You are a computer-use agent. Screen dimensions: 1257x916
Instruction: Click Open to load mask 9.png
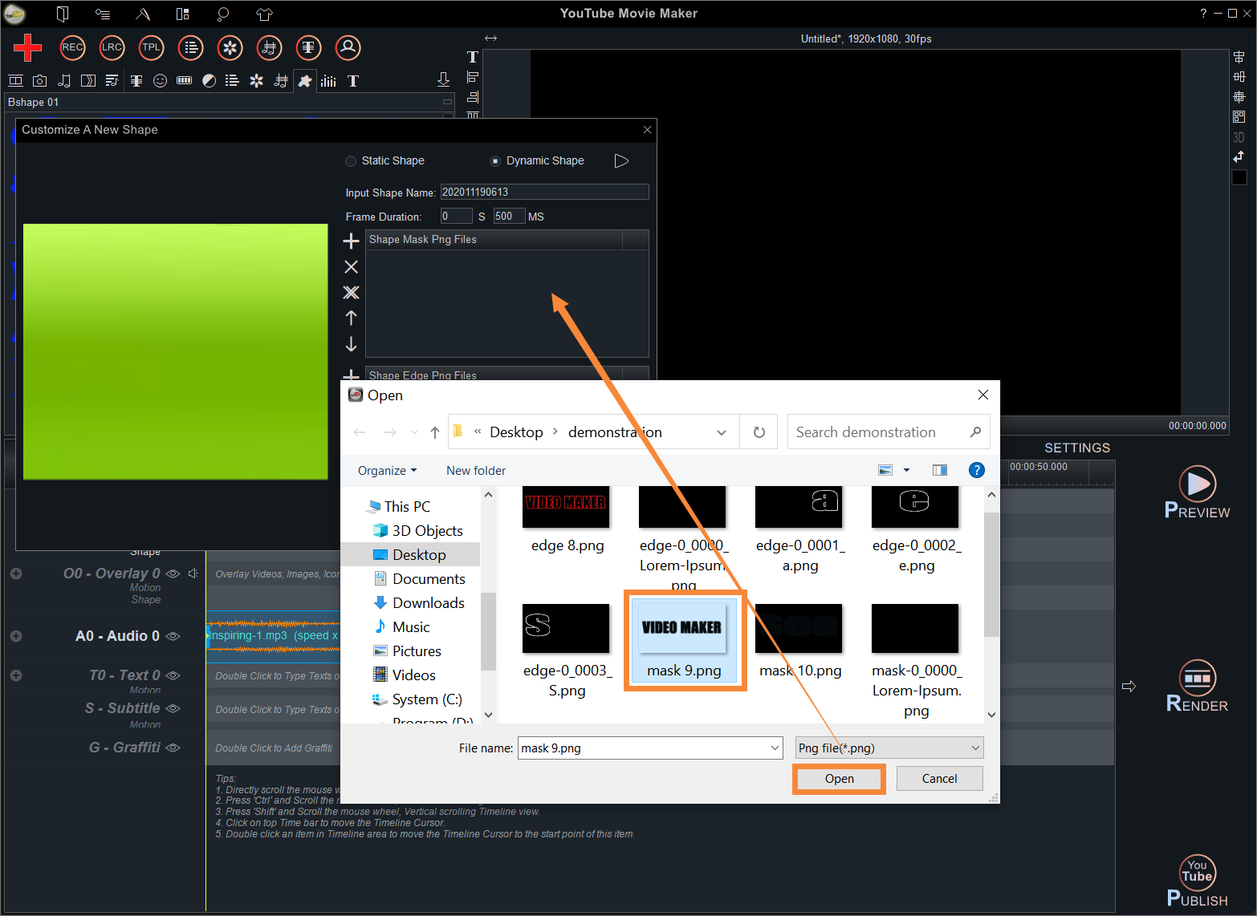tap(839, 779)
